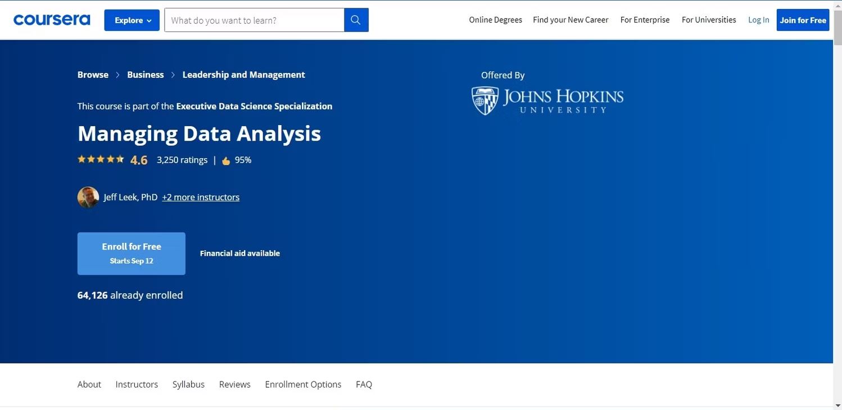Screen dimensions: 842x410
Task: Click the Jeff Leek, PhD name
Action: (x=130, y=197)
